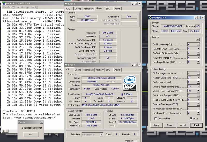This screenshot has width=207, height=142.
Task: Click the Exit button in MemSet
Action: click(196, 125)
